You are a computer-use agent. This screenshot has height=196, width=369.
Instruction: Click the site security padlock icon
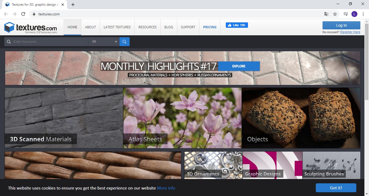pyautogui.click(x=34, y=14)
